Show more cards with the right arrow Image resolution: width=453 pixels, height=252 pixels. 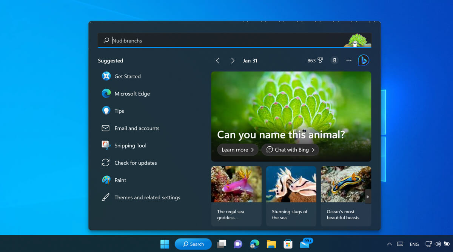point(368,197)
